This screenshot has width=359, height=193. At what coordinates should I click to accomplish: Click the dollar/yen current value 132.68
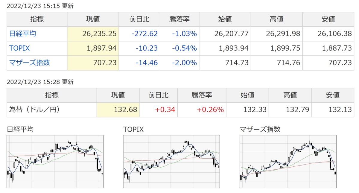point(126,110)
